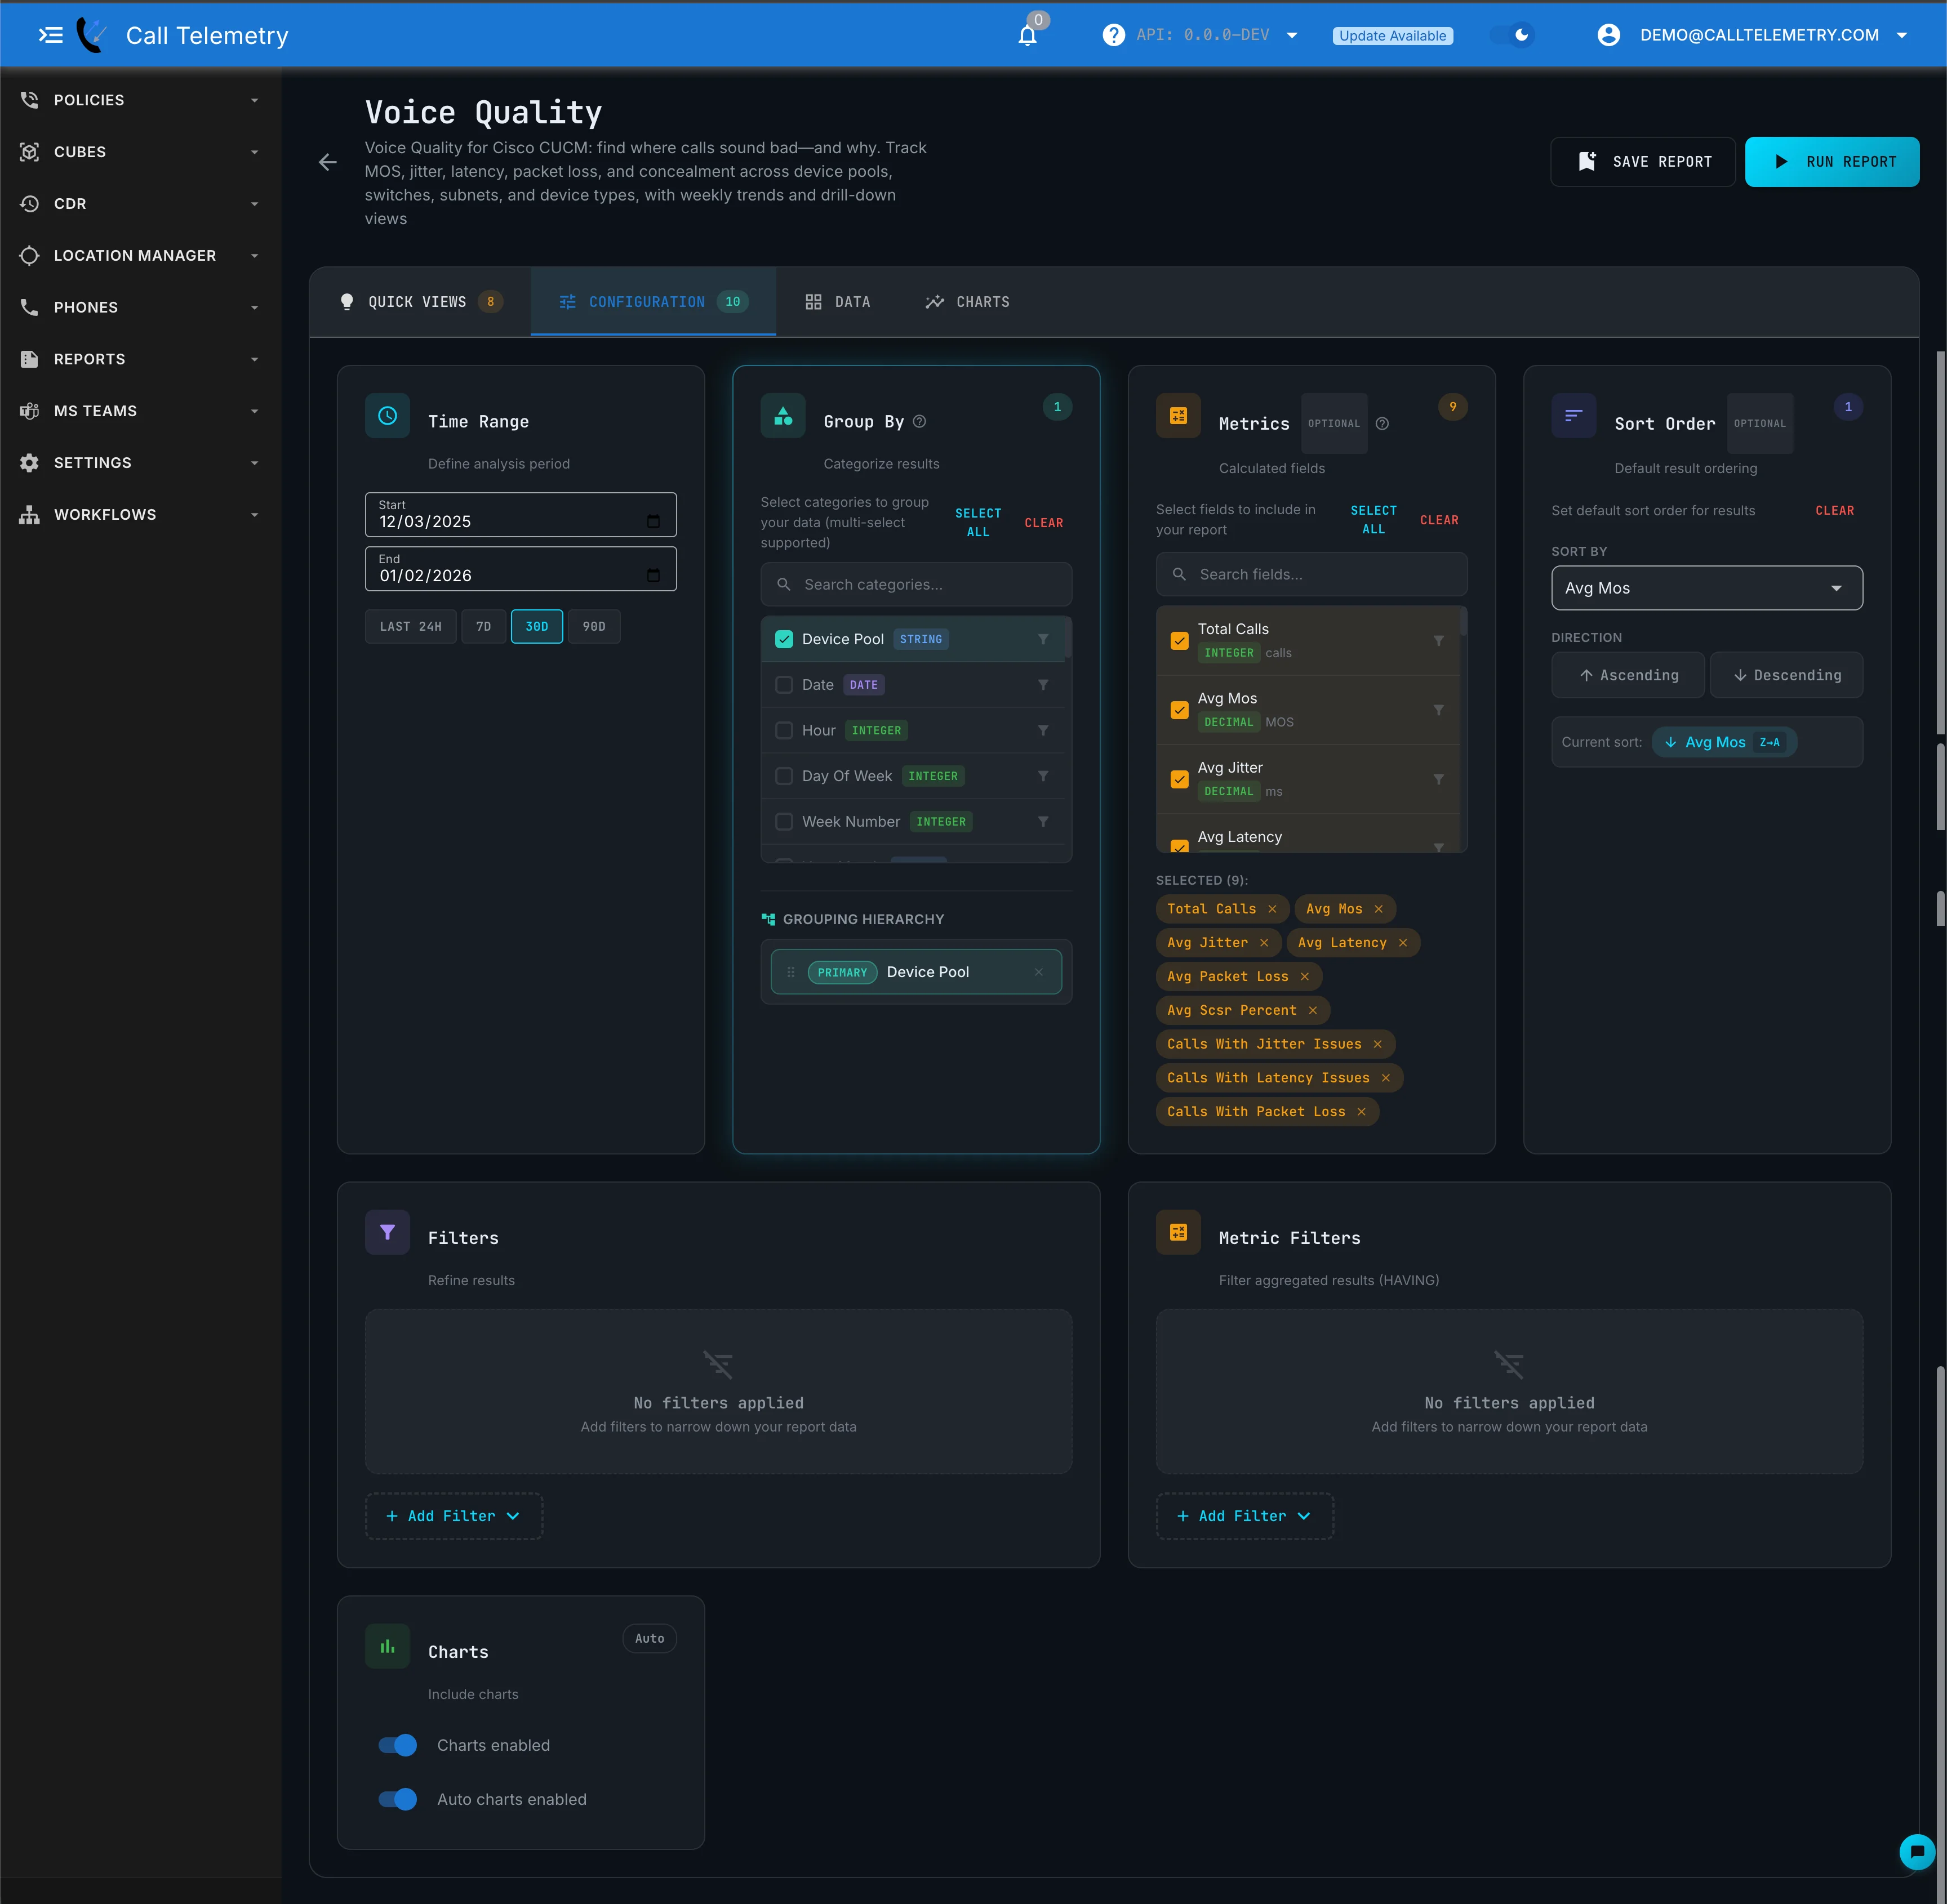Open Add Filter dropdown under Filters
This screenshot has height=1904, width=1947.
(454, 1516)
